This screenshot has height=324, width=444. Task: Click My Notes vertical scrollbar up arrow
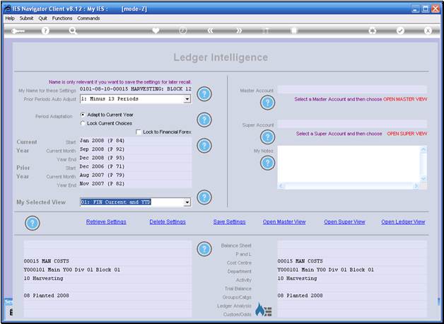tap(423, 149)
